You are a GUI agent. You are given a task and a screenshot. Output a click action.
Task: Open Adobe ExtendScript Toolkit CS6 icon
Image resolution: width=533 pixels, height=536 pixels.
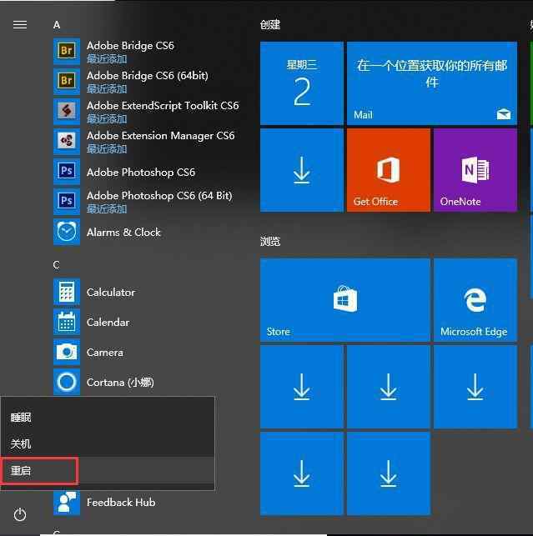coord(67,111)
